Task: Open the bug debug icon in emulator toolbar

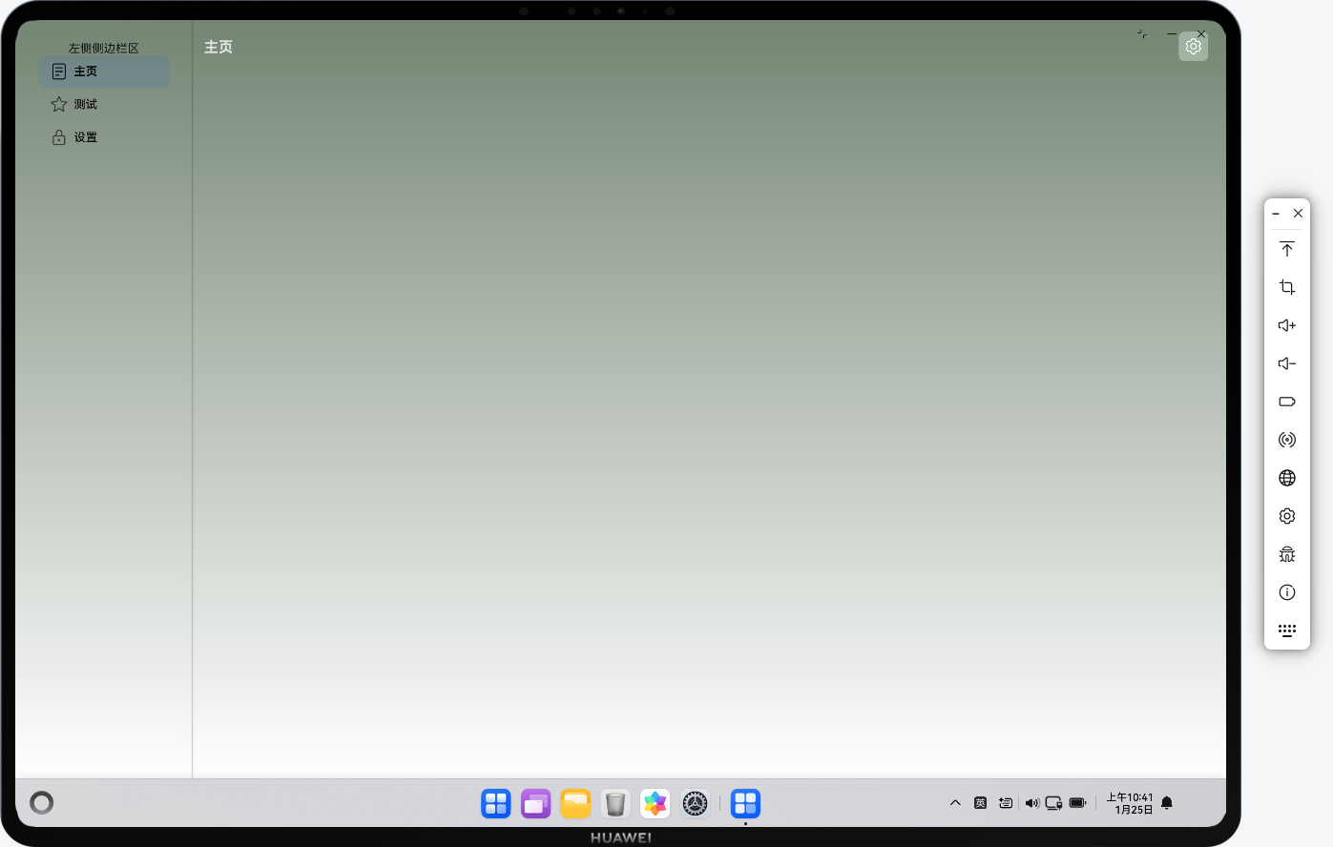Action: tap(1286, 554)
